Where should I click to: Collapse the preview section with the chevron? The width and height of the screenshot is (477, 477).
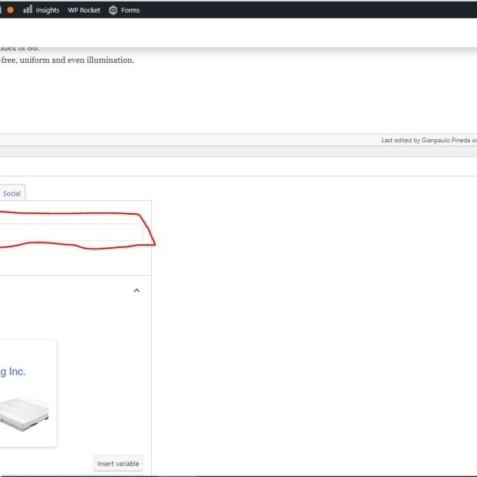(x=136, y=290)
